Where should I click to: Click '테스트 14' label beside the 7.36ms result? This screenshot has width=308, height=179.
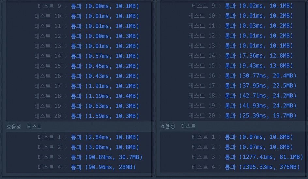(202, 56)
